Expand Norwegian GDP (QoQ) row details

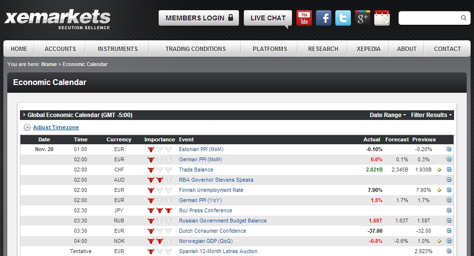pos(449,241)
